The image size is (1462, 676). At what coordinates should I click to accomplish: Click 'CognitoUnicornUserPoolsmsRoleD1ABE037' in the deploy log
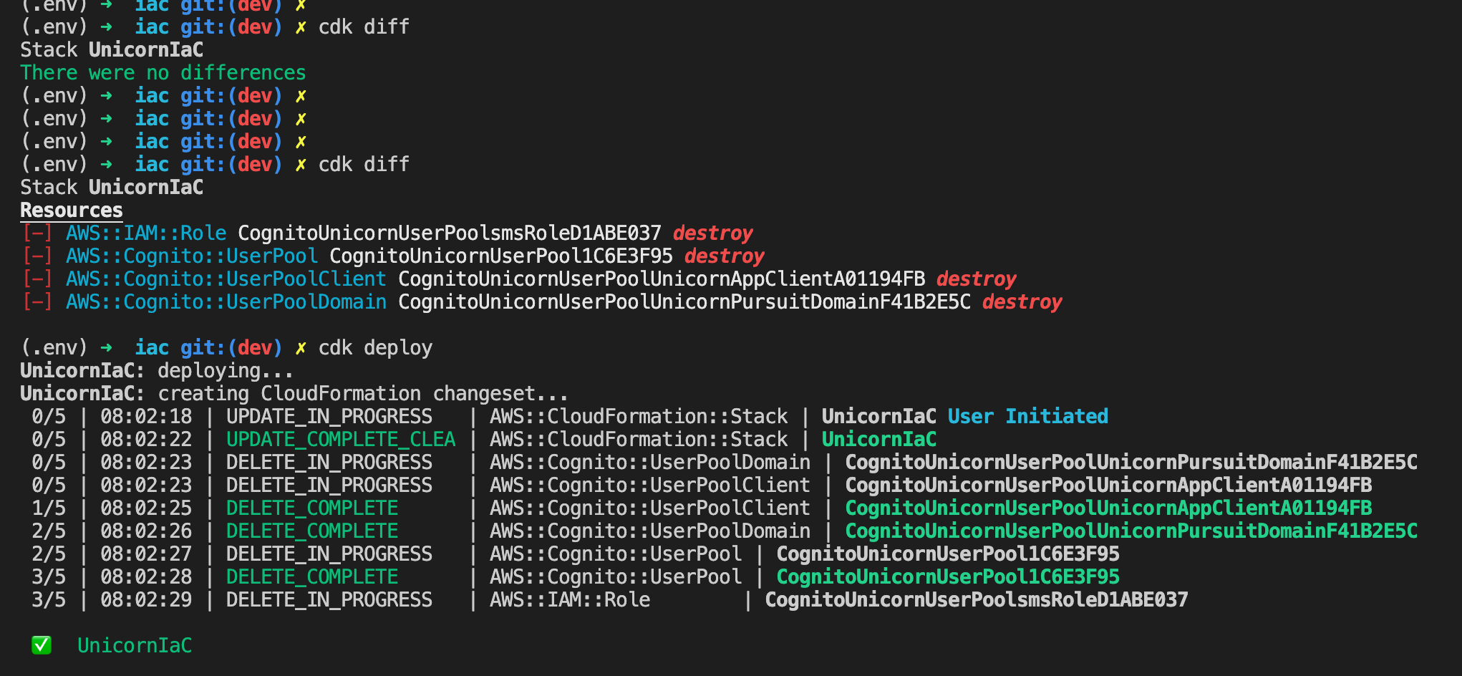[977, 600]
